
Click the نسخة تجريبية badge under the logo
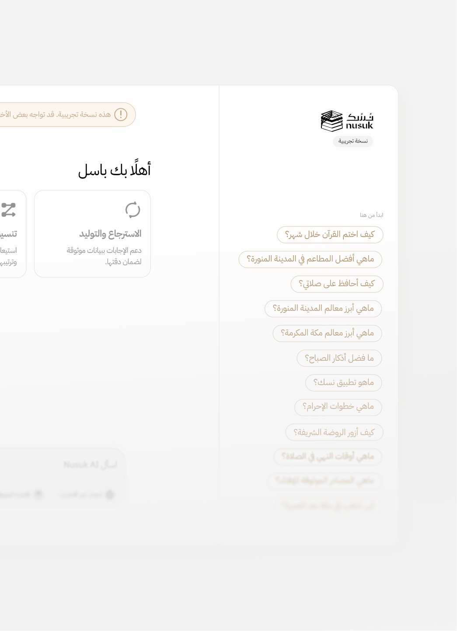[352, 141]
